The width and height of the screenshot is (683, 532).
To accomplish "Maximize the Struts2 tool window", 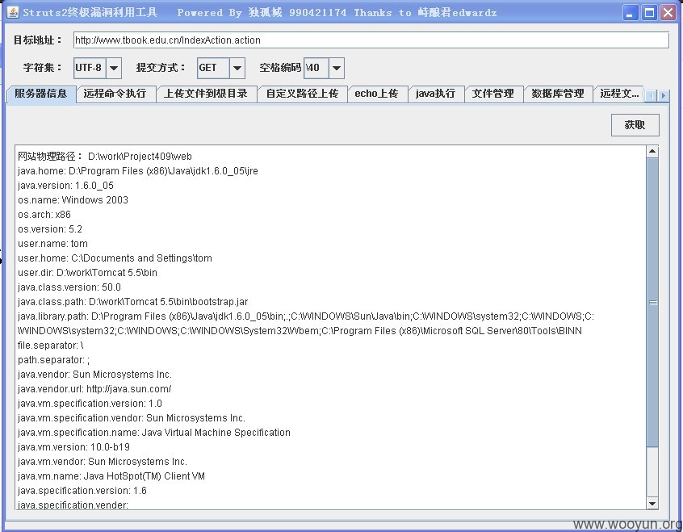I will tap(649, 13).
